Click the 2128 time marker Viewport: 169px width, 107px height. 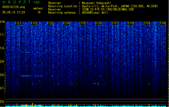click(x=131, y=23)
